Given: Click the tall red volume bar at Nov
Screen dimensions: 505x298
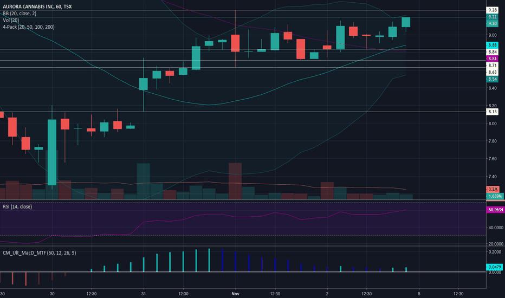Looking at the screenshot, I should (235, 181).
